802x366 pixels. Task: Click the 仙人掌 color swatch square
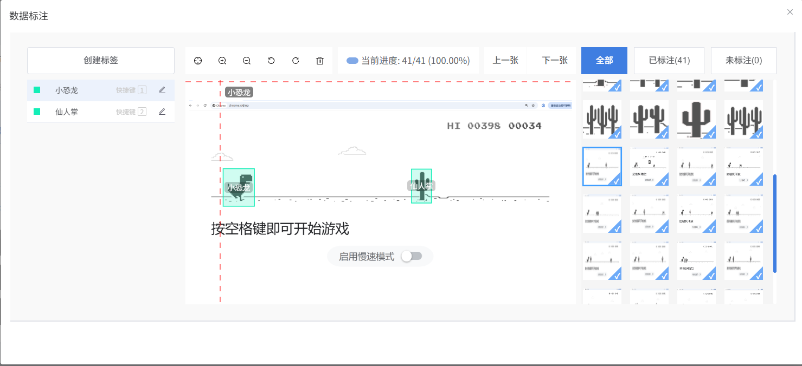(37, 112)
